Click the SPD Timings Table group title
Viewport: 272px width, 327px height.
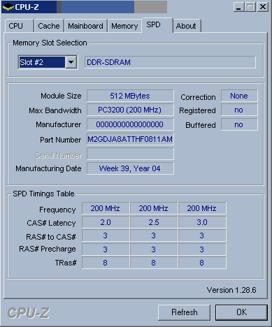[43, 194]
